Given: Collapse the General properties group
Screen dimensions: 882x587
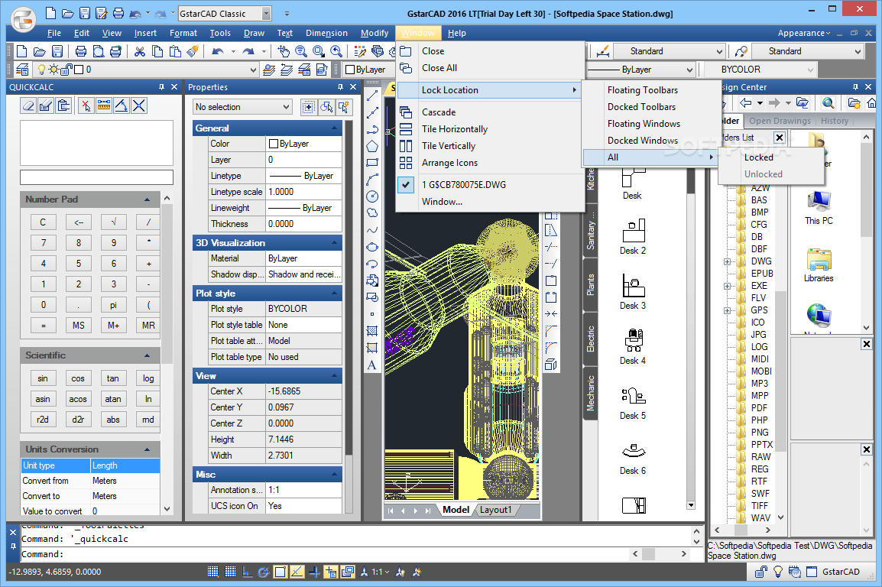Looking at the screenshot, I should [335, 128].
